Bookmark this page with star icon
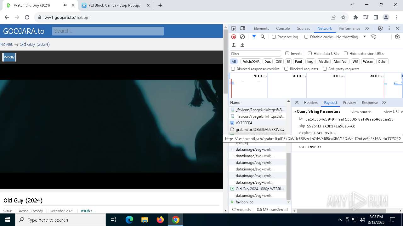The width and height of the screenshot is (403, 226). coord(343,17)
